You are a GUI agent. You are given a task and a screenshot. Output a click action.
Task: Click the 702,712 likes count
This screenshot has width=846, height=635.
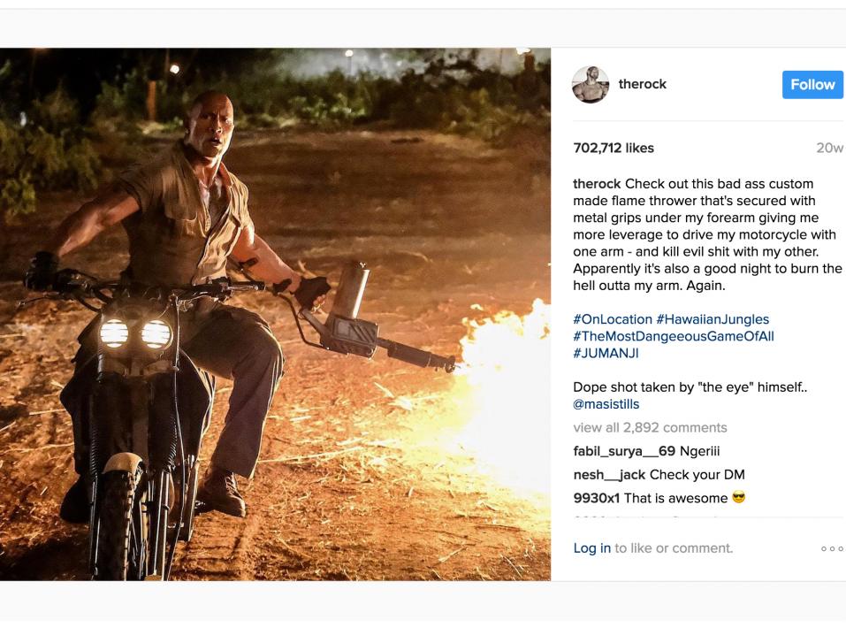614,148
